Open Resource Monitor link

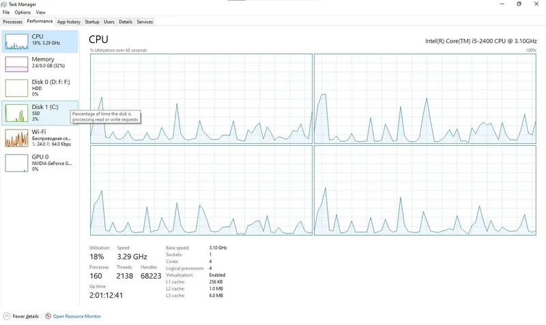point(77,316)
